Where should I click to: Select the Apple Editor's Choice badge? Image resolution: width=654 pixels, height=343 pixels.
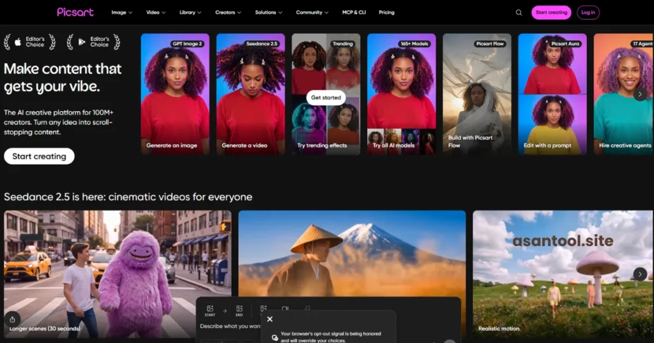point(29,42)
